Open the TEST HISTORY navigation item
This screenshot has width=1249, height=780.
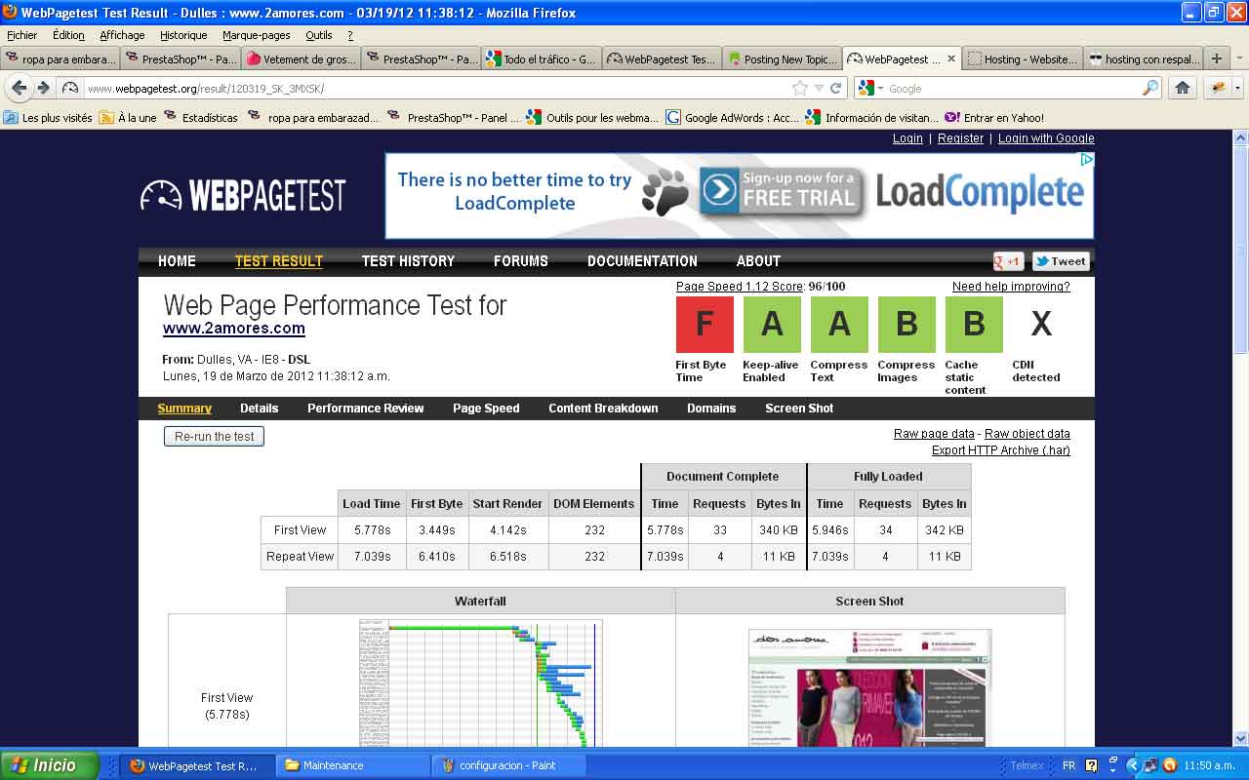408,261
